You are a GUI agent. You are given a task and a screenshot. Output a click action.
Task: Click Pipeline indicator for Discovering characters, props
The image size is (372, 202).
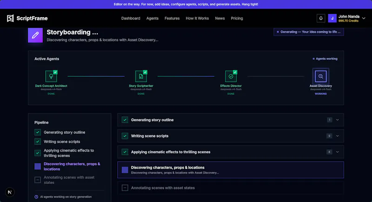point(38,166)
